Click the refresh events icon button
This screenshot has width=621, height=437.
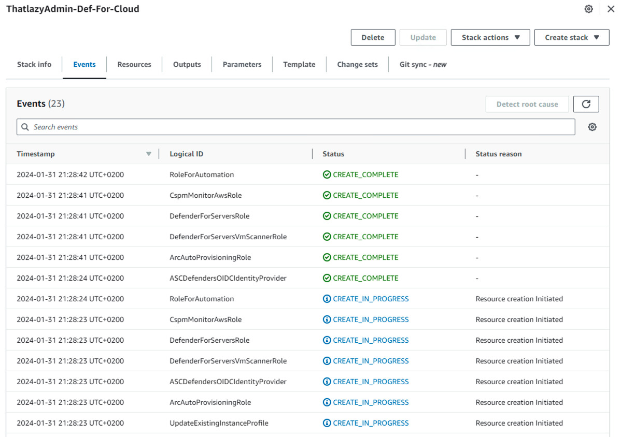(x=586, y=104)
